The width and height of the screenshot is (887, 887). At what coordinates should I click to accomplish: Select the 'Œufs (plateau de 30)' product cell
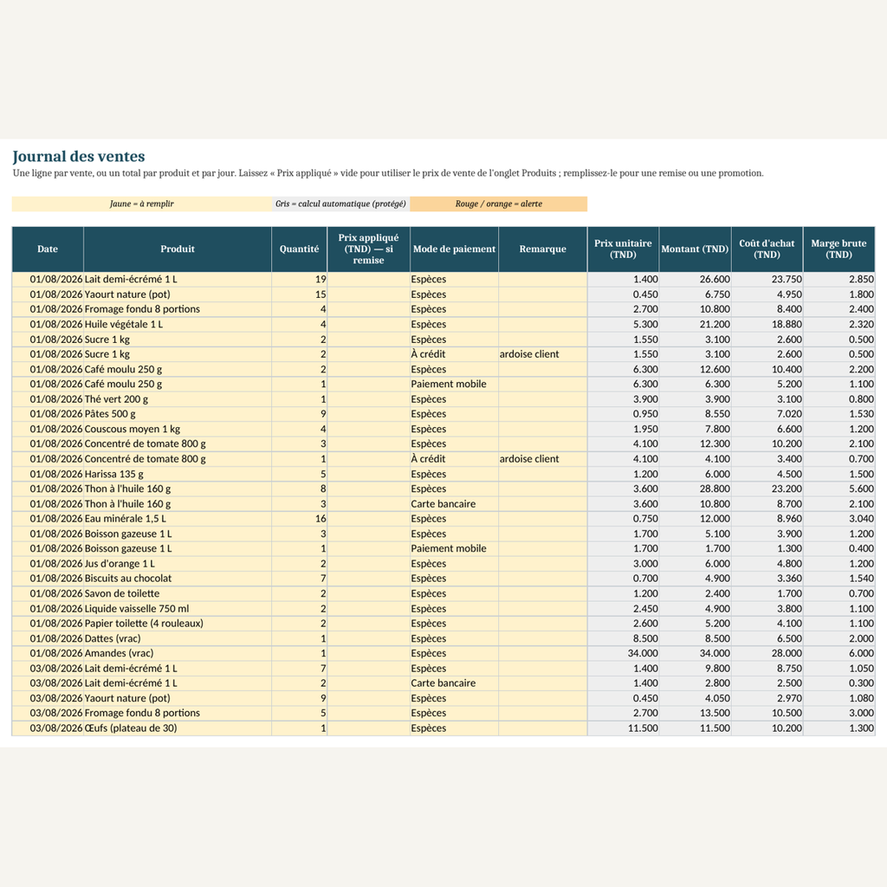coord(177,728)
